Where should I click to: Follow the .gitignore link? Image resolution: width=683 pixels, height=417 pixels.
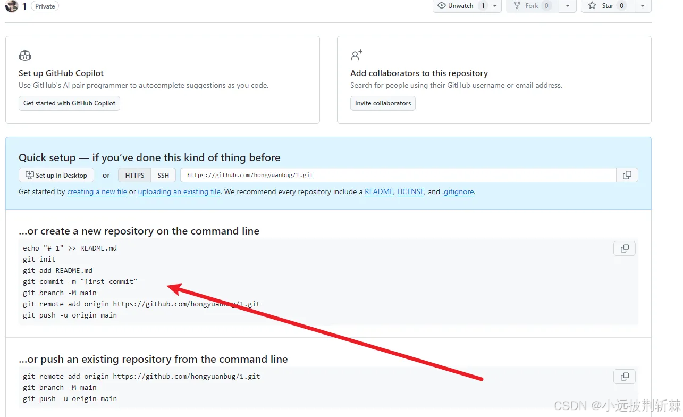tap(458, 191)
